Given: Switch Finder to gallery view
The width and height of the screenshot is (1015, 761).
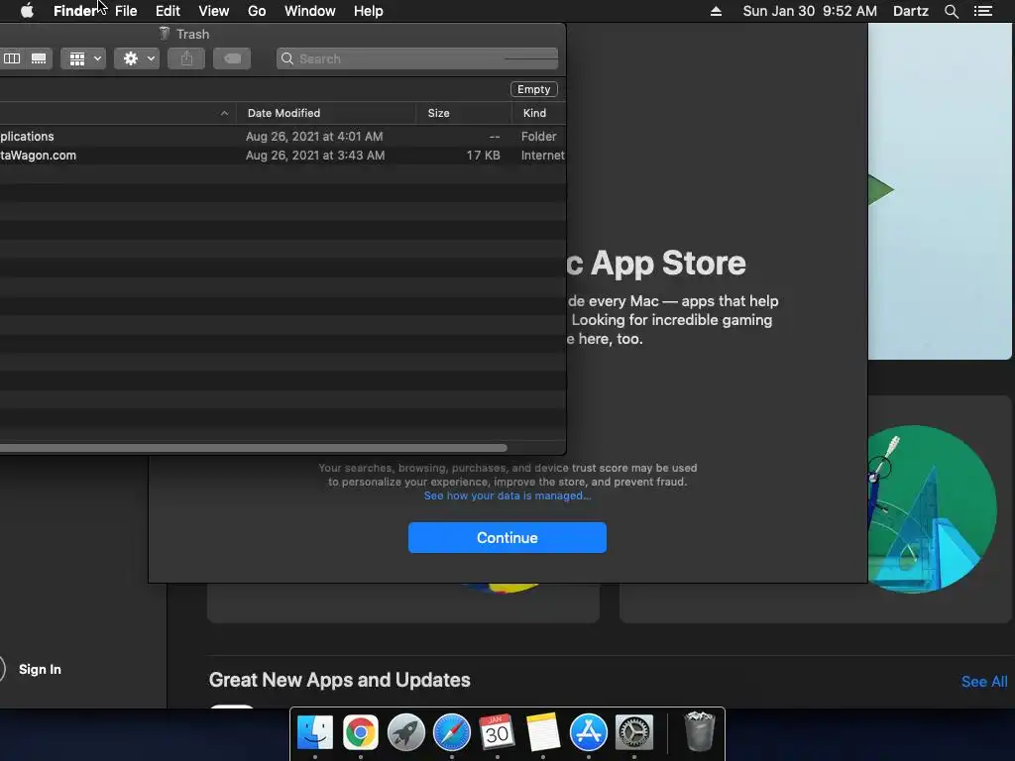Looking at the screenshot, I should pos(39,58).
